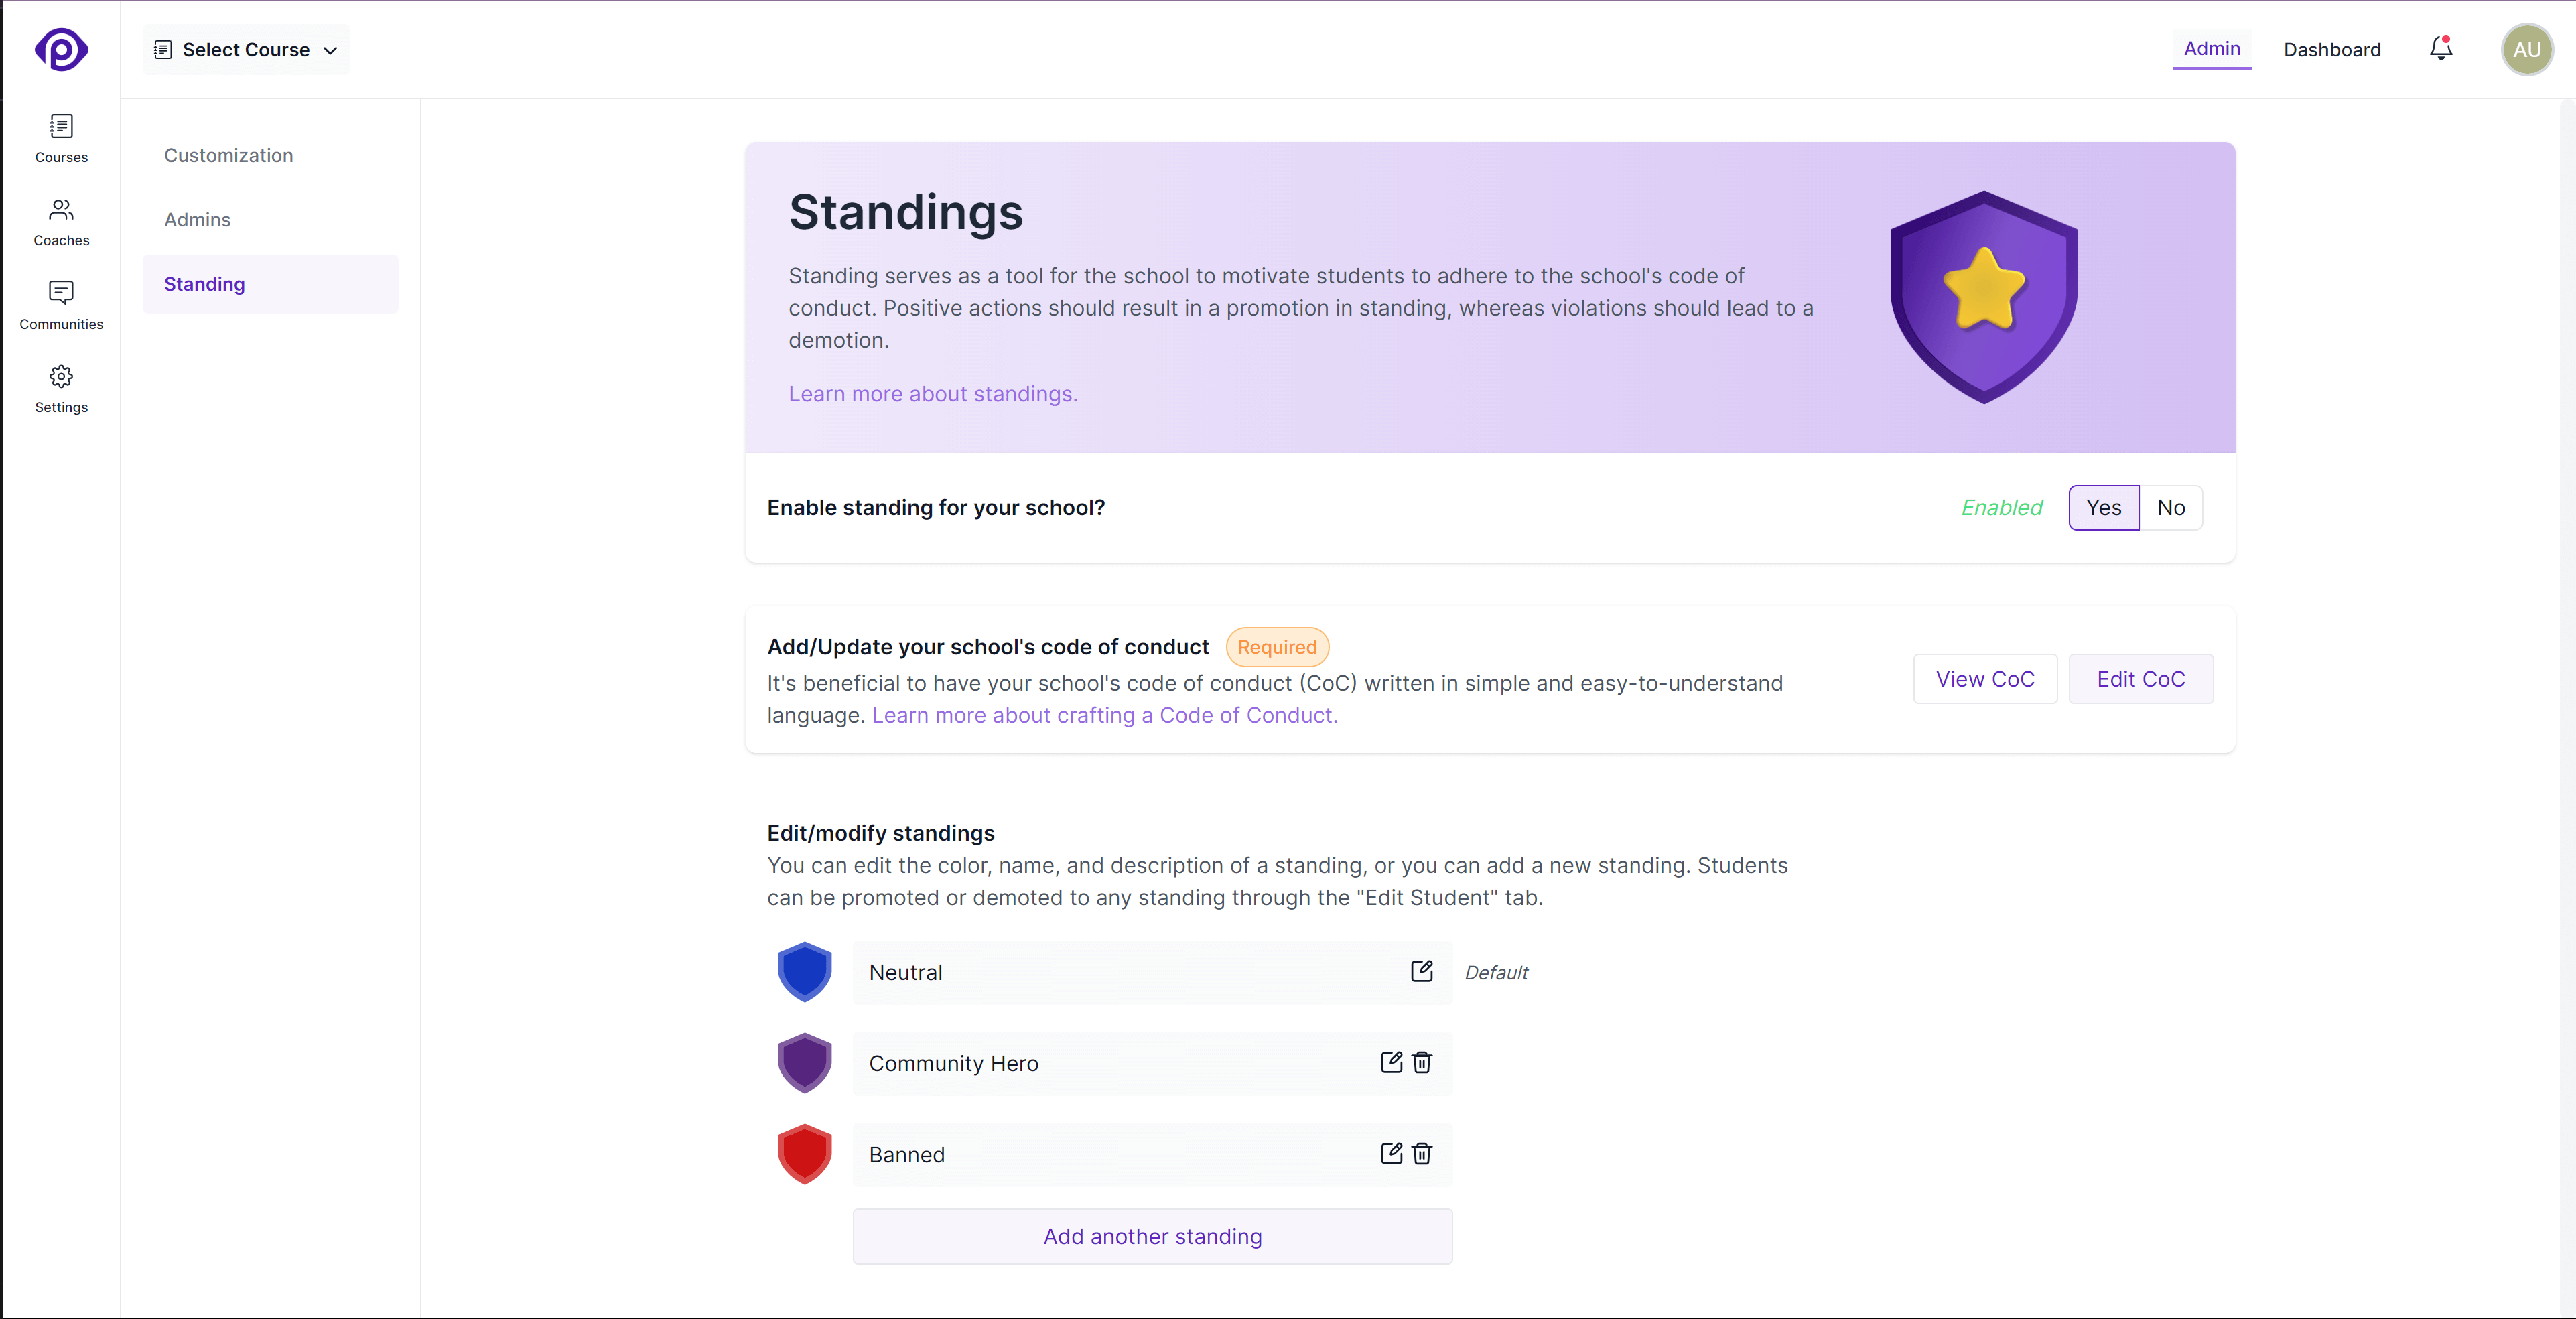The height and width of the screenshot is (1319, 2576).
Task: Click the View CoC button
Action: pyautogui.click(x=1984, y=678)
